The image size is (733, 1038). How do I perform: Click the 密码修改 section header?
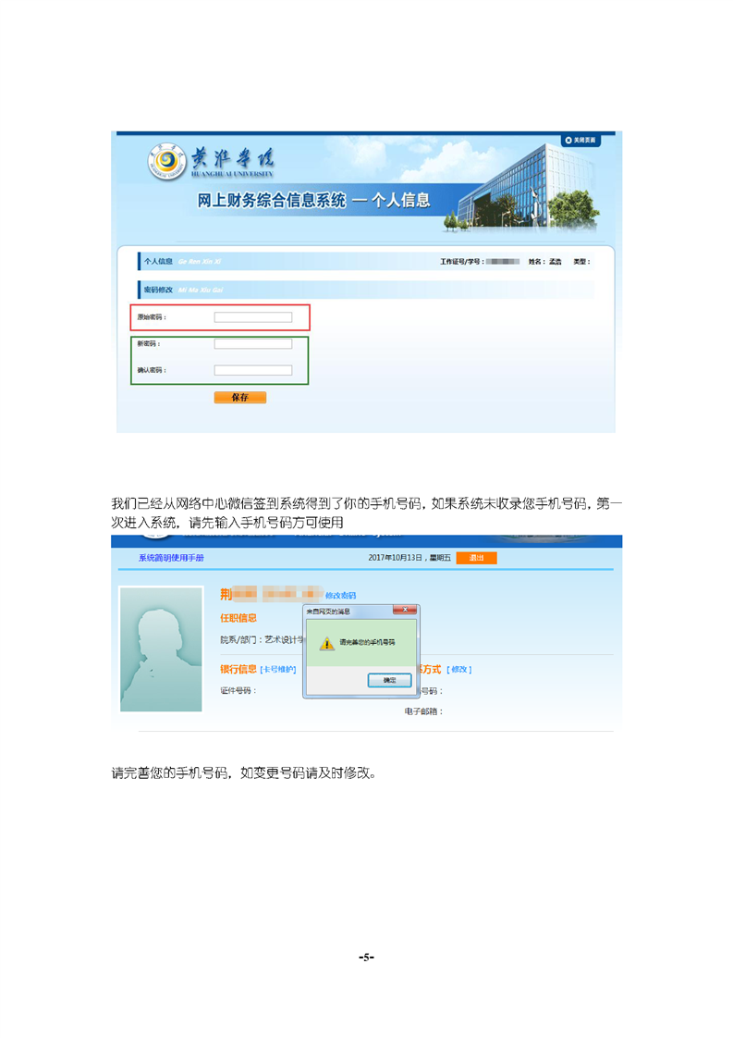tap(159, 290)
